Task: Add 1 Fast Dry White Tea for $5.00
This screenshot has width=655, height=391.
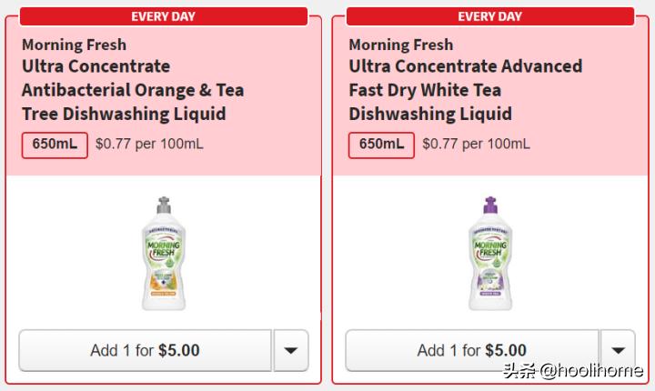Action: coord(472,350)
